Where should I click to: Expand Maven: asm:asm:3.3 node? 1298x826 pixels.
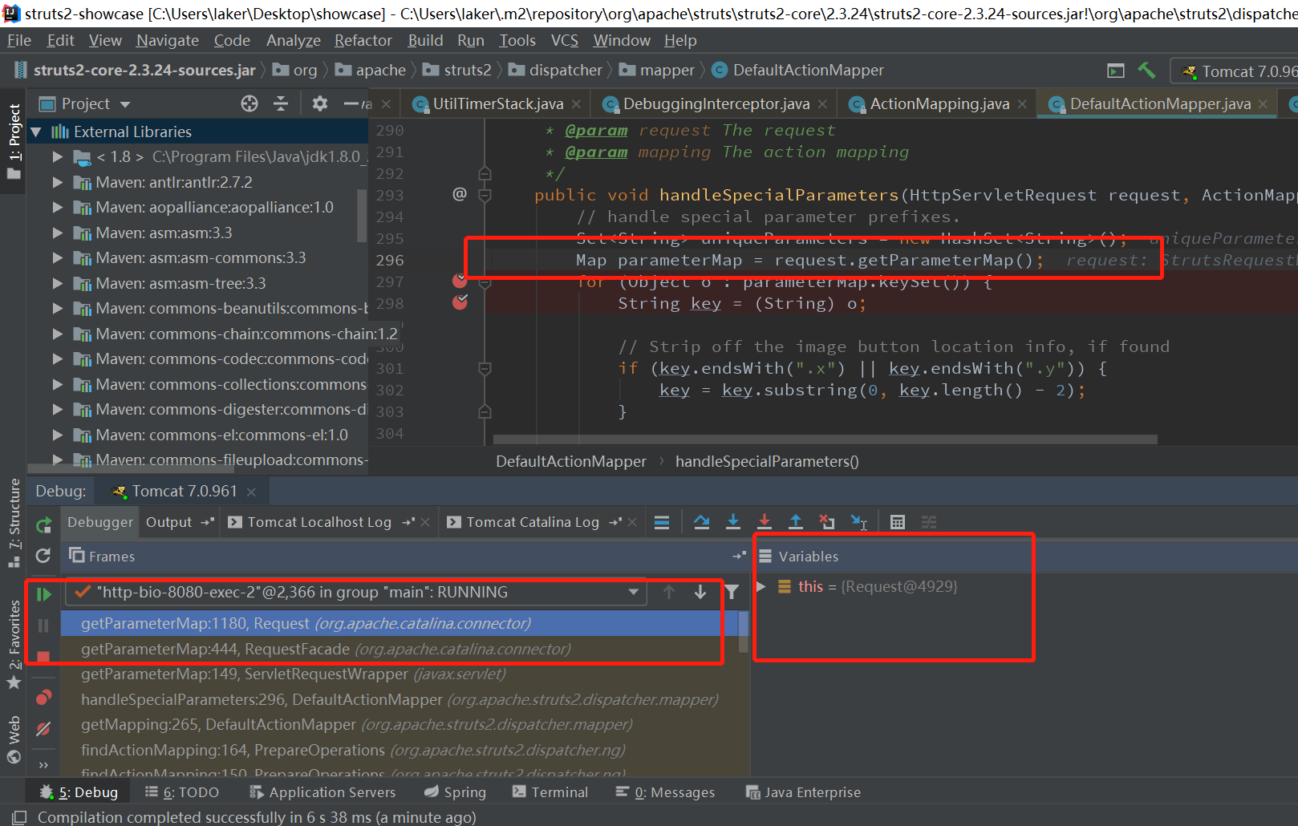pos(58,233)
